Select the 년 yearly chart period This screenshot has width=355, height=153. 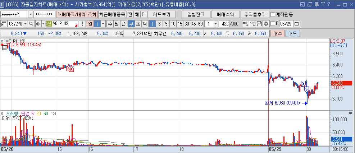point(124,24)
